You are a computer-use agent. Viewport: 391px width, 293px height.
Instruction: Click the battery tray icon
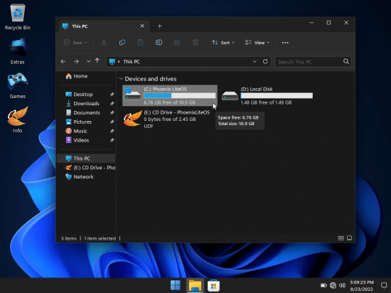point(323,285)
